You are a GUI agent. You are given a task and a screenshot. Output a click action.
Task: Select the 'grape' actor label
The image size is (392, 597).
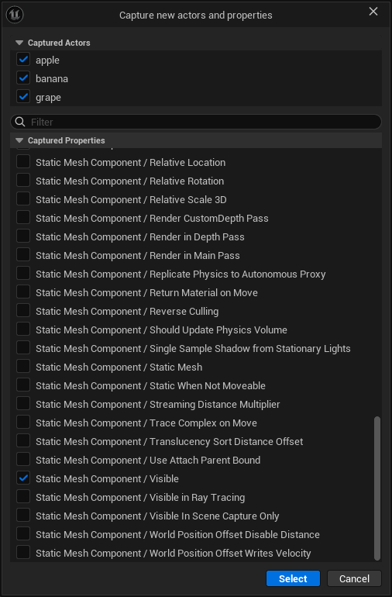[48, 98]
